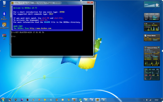
Task: Click the Z:\> command prompt line
Action: (x=13, y=36)
